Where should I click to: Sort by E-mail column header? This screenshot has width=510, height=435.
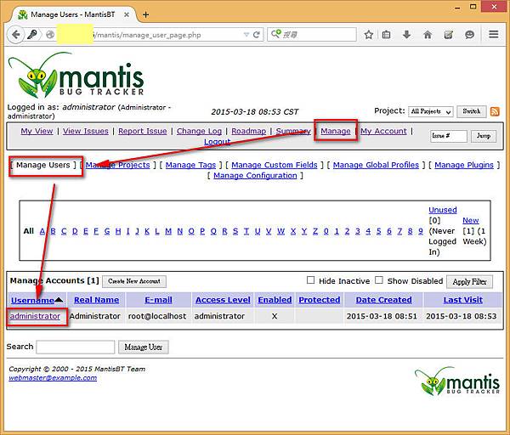point(158,300)
